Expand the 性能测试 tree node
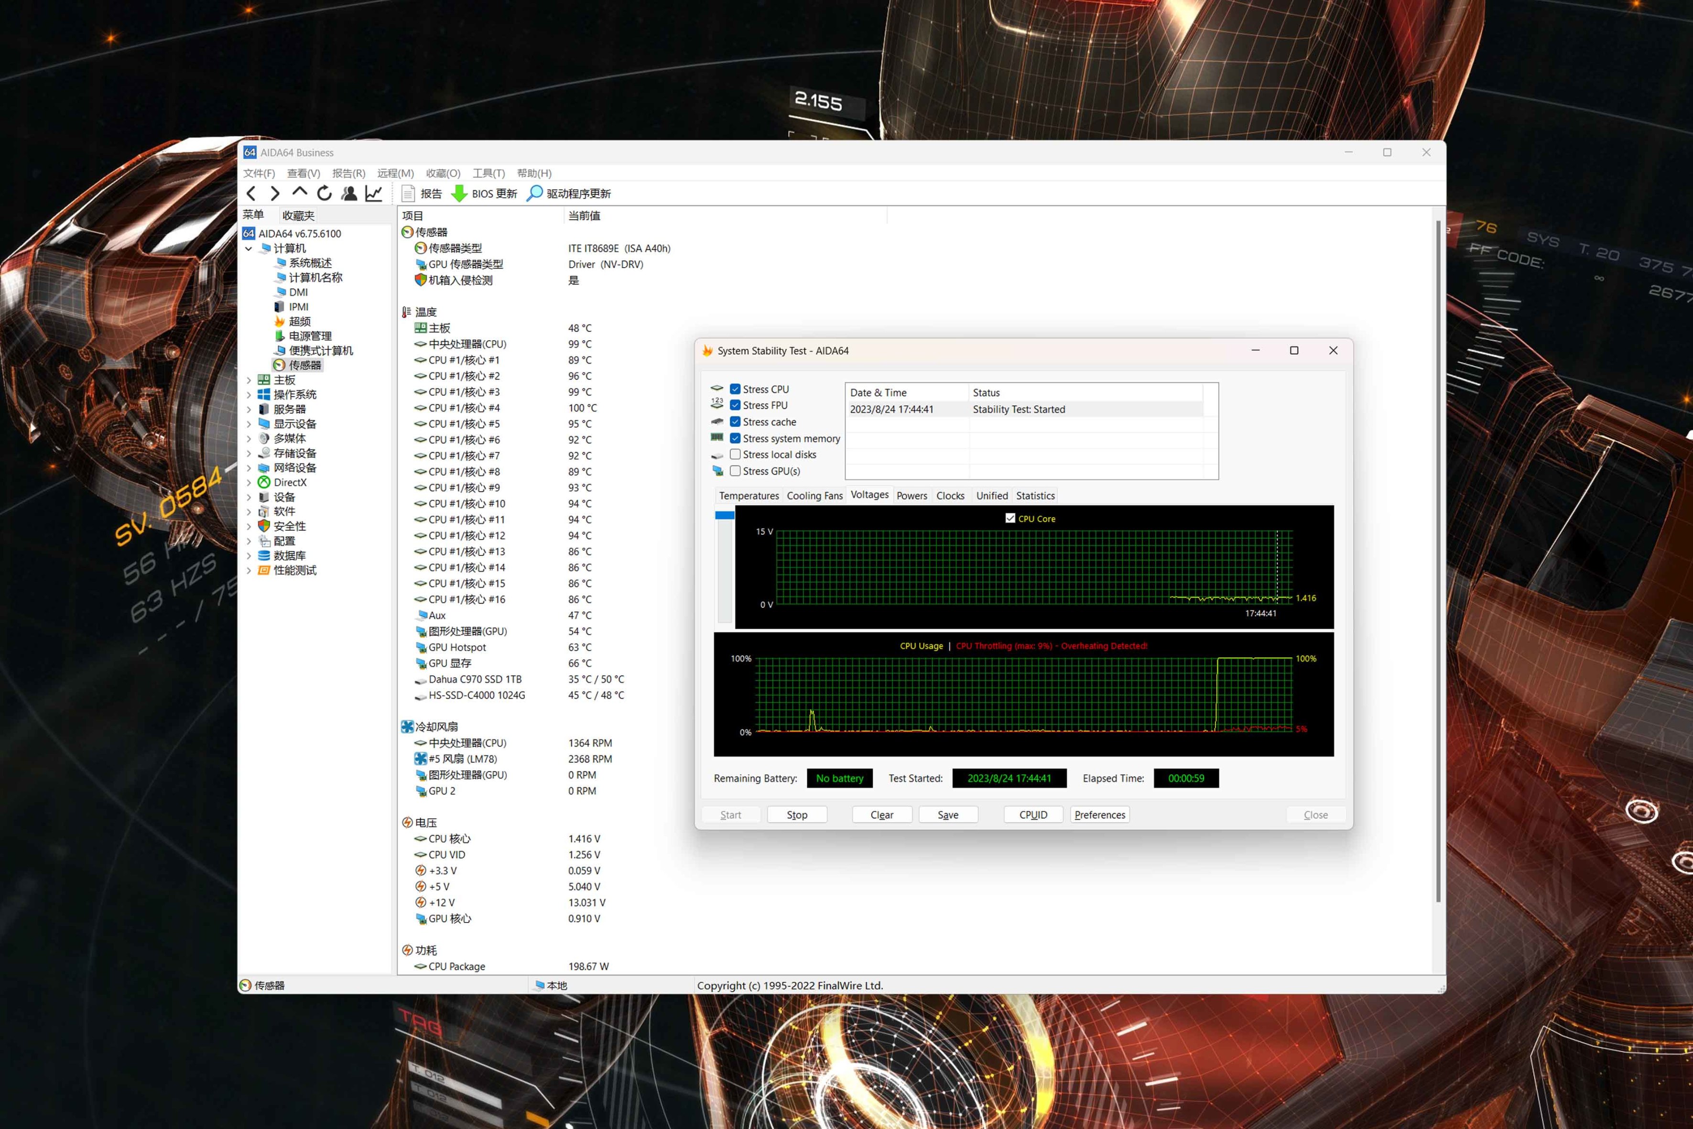Screen dimensions: 1693x1129 click(x=249, y=570)
